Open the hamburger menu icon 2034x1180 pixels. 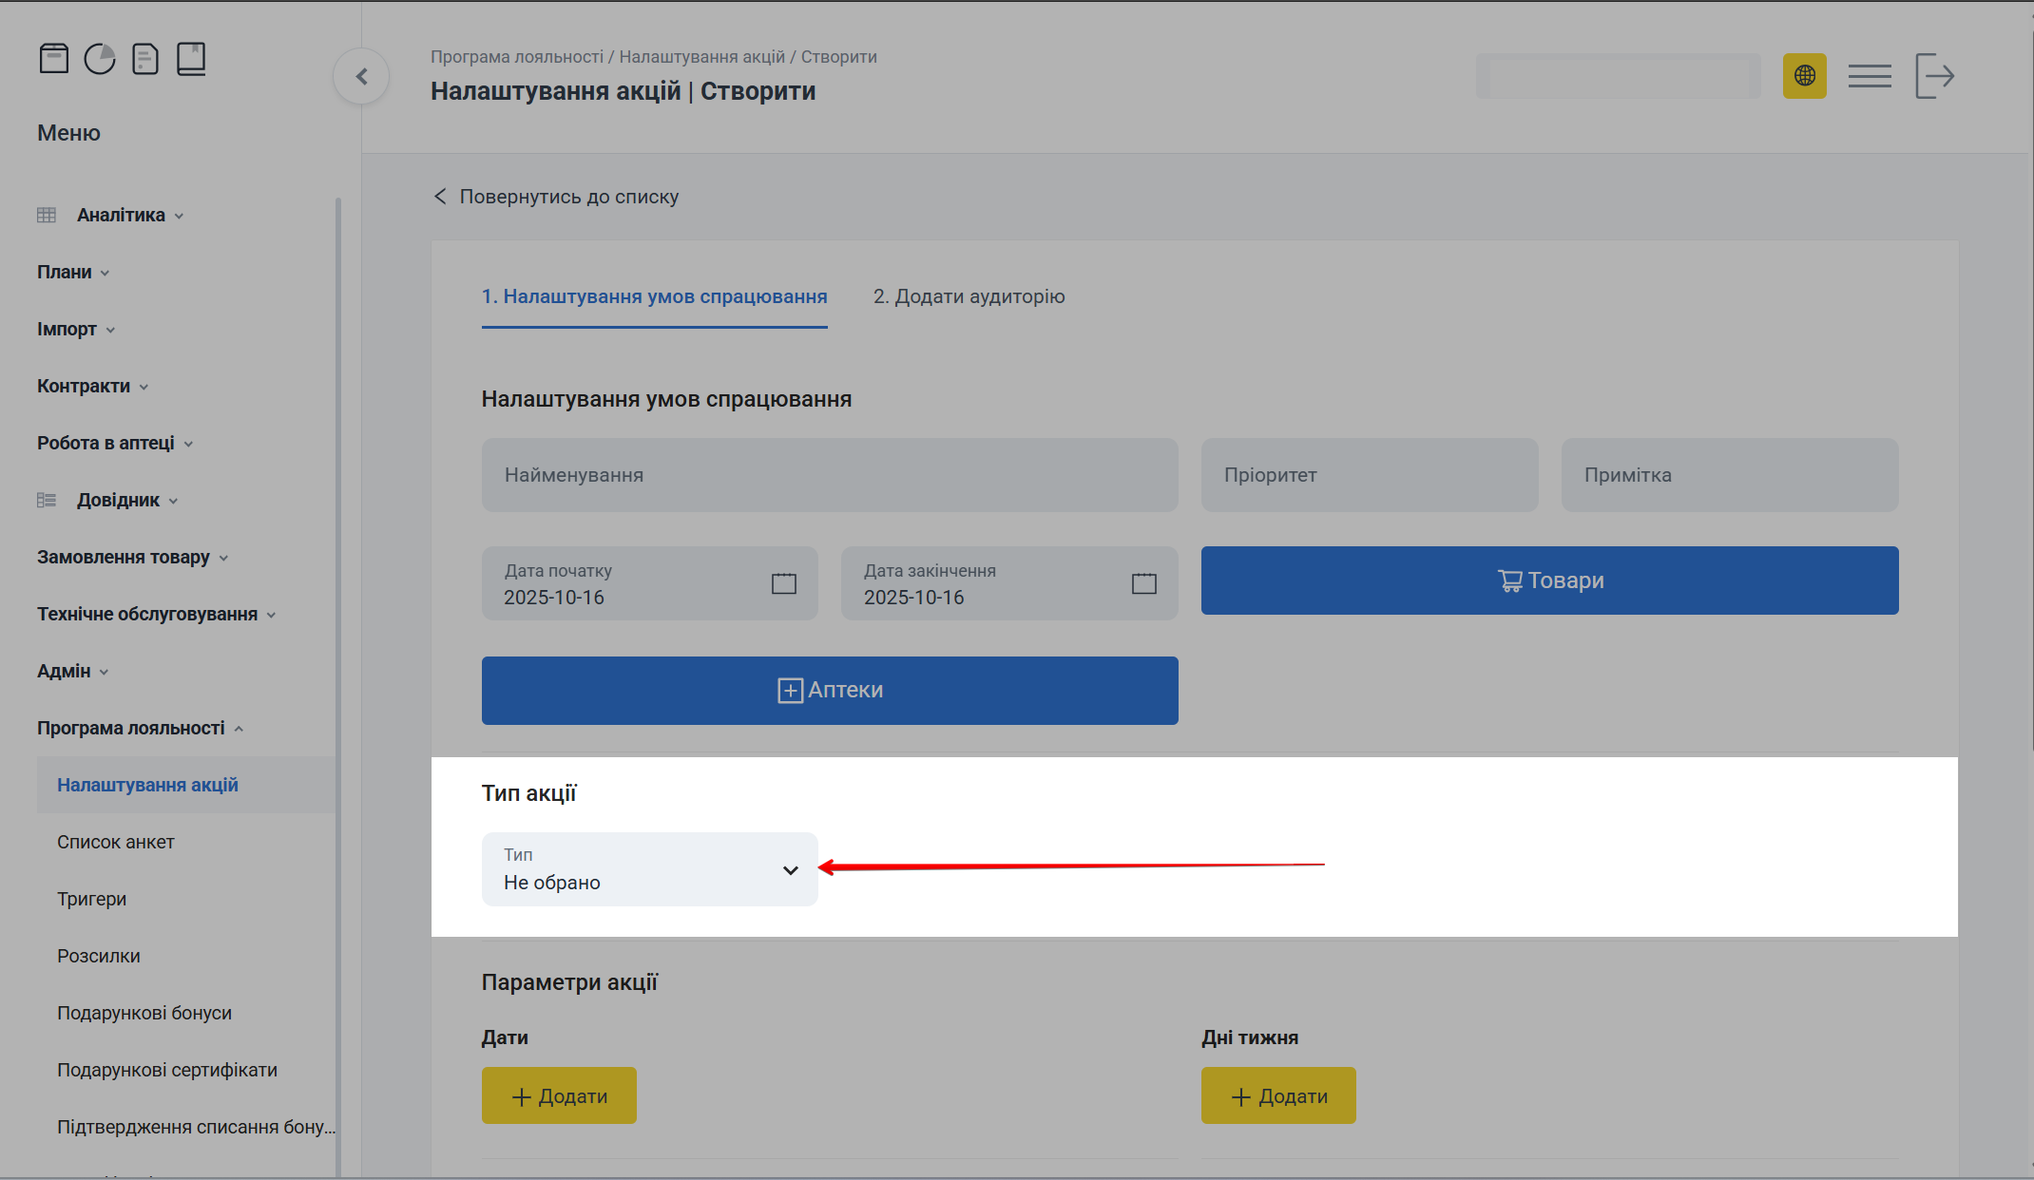1870,75
